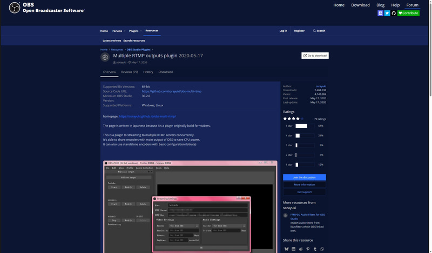The image size is (432, 253).
Task: Open the OBS Twitter icon link
Action: click(x=387, y=13)
